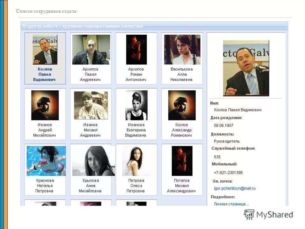Click the name text Иванова Екатерина Вадимовна
Image resolution: width=305 pixels, height=229 pixels.
136,130
